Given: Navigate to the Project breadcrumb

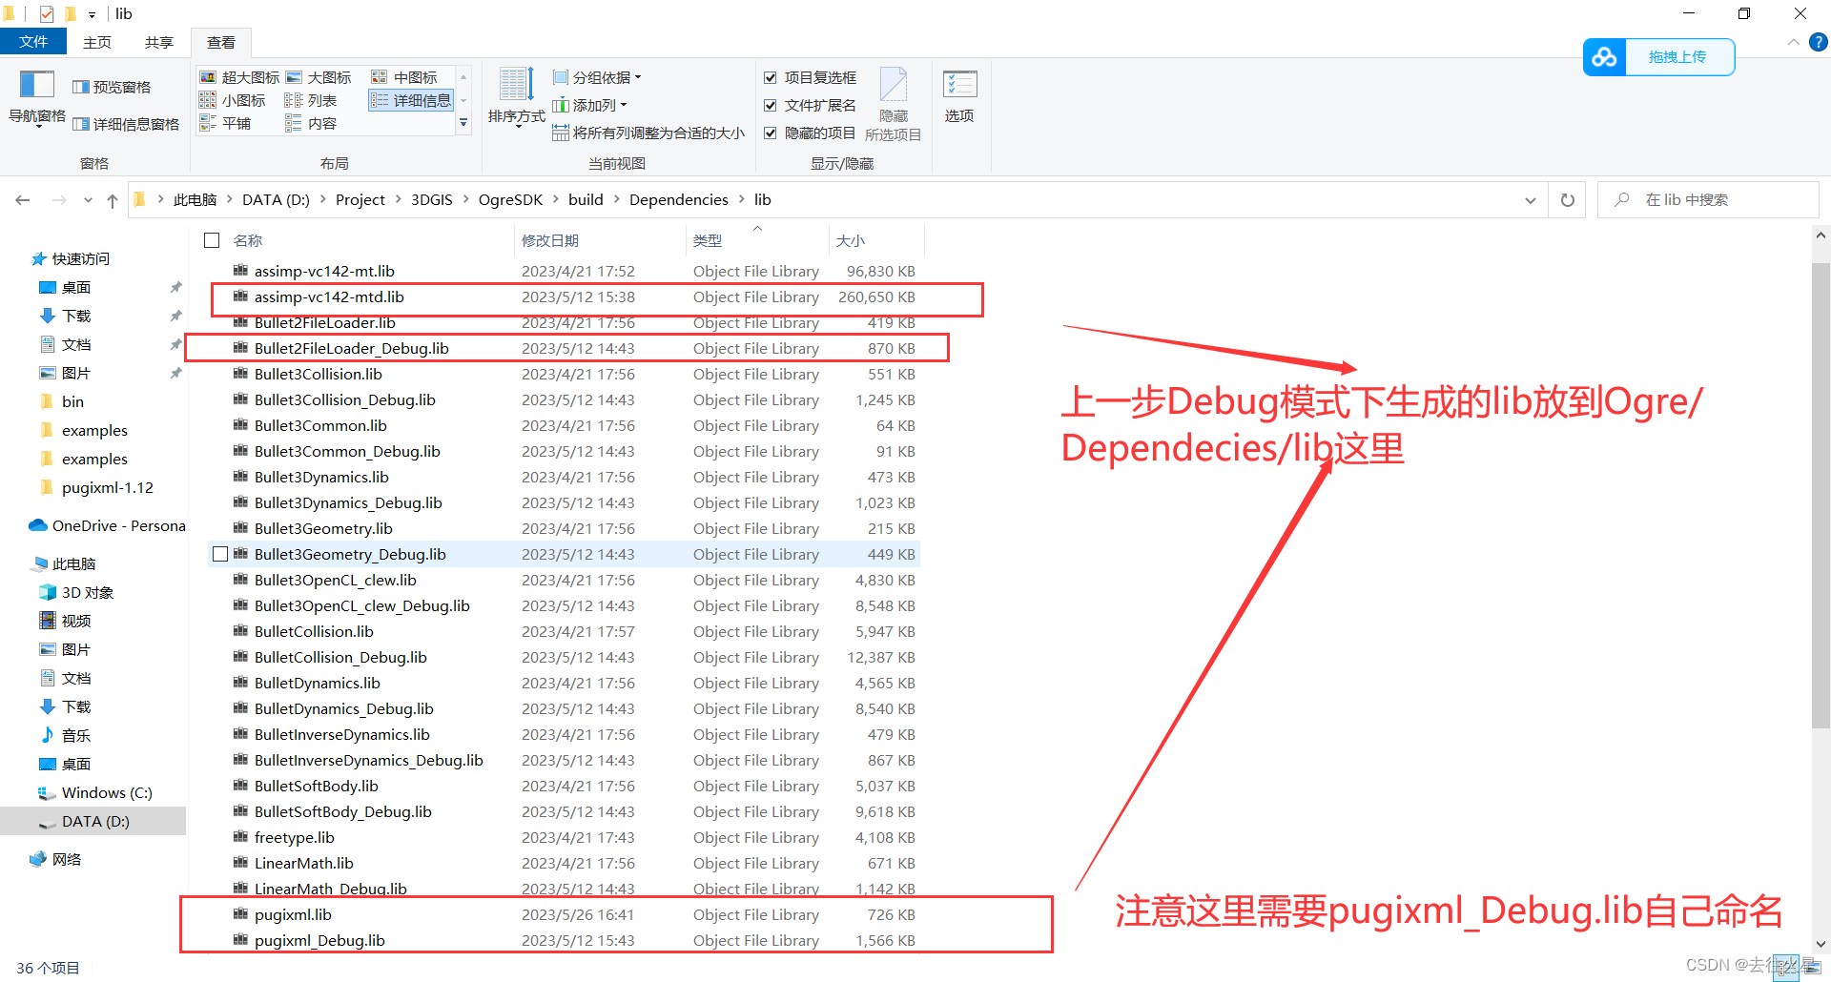Looking at the screenshot, I should [x=360, y=200].
